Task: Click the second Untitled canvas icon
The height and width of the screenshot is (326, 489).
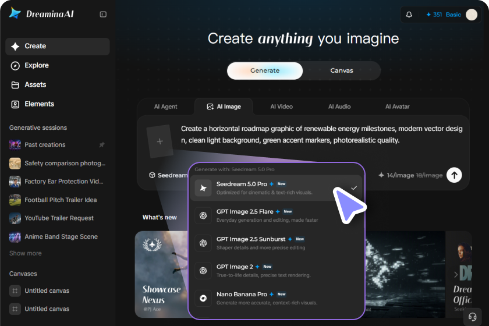Action: [15, 309]
